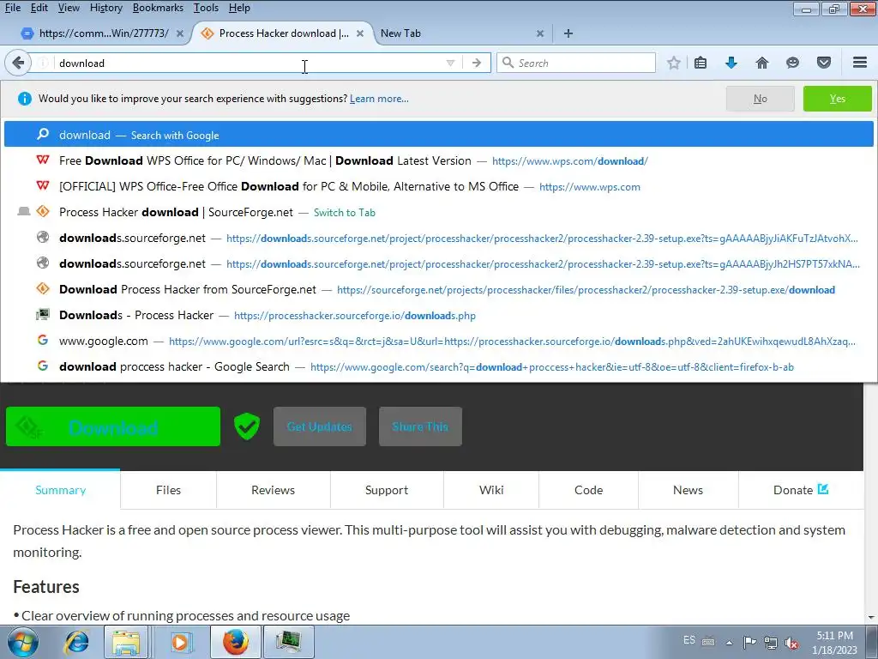Image resolution: width=878 pixels, height=659 pixels.
Task: Open the File menu
Action: pos(13,8)
